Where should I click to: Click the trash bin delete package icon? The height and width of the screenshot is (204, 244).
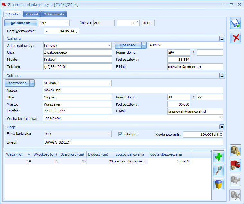tap(219, 184)
